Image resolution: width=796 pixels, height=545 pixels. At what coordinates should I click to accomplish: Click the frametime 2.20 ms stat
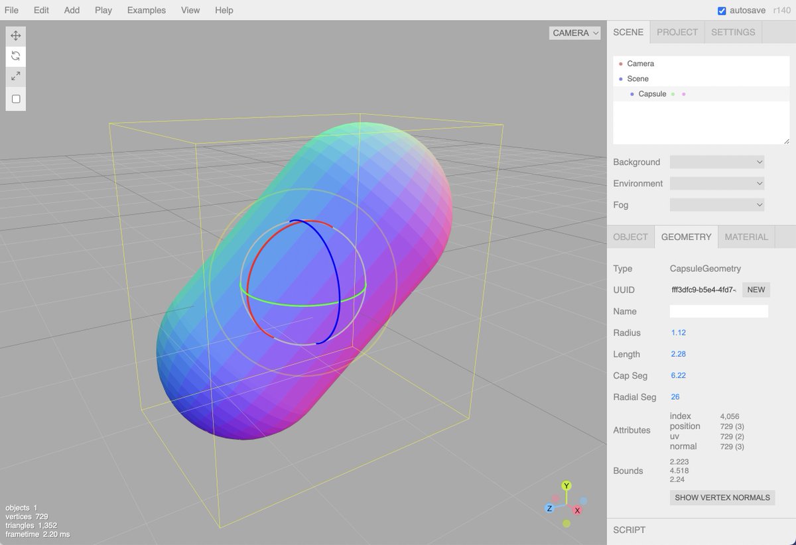[x=37, y=534]
